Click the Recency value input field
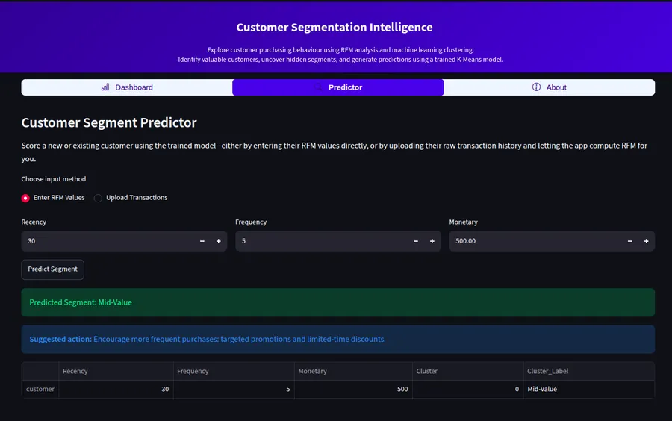 (x=108, y=241)
